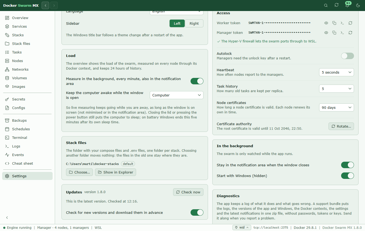Copy the Worker token
Screen dimensions: 365x231
pyautogui.click(x=334, y=23)
